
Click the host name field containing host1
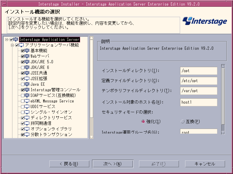199,102
